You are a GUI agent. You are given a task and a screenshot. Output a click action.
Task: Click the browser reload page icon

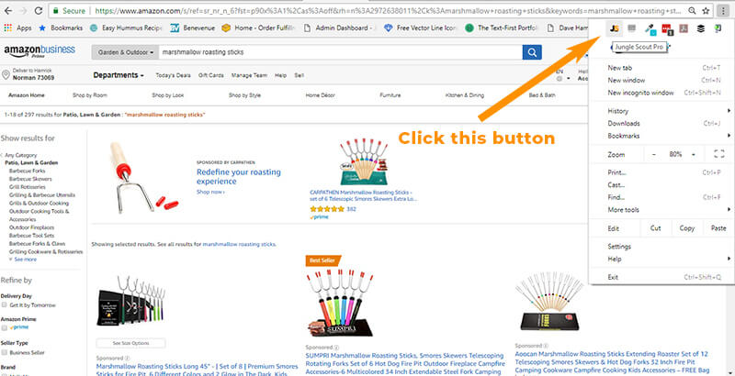[40, 10]
